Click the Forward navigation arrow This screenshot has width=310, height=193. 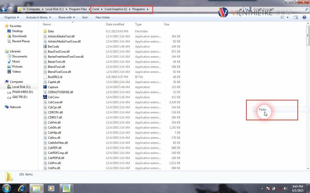pyautogui.click(x=10, y=9)
